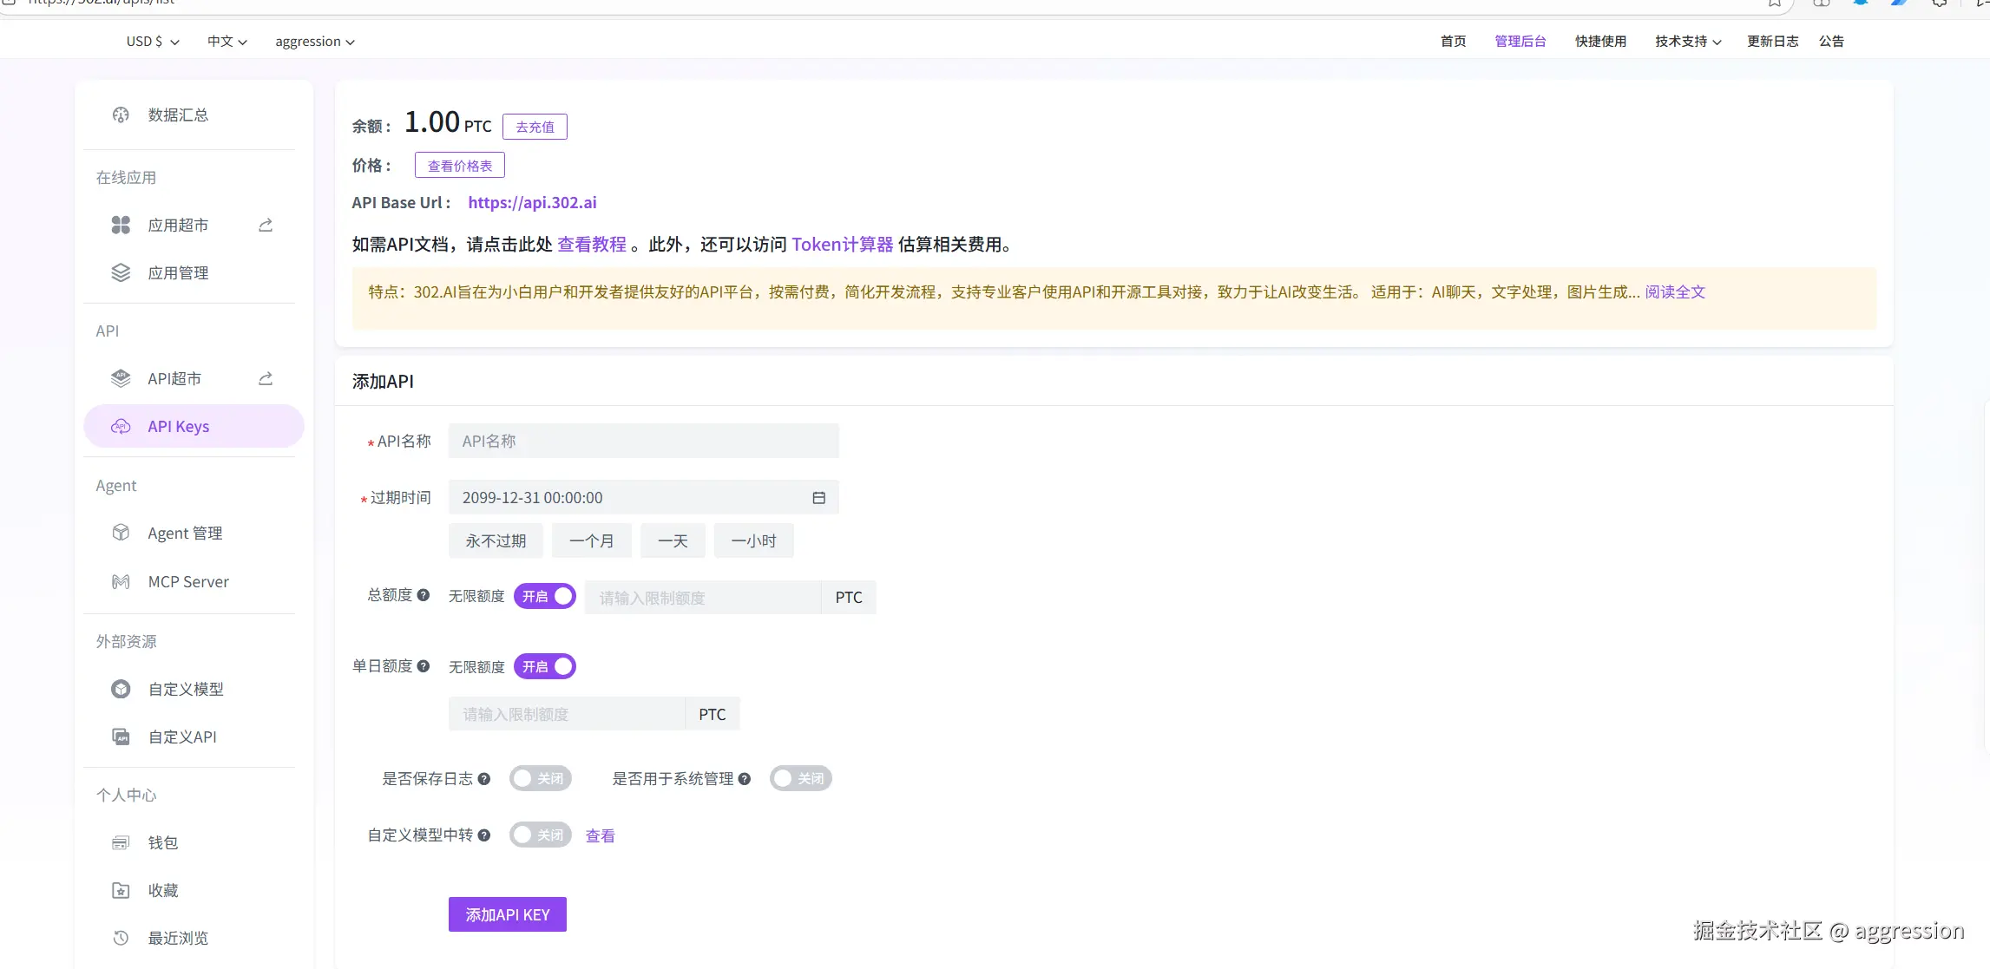
Task: Expand the 中文 language dropdown
Action: [227, 41]
